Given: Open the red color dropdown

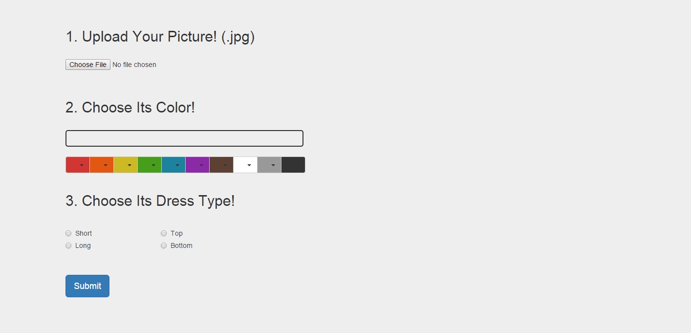Looking at the screenshot, I should [x=78, y=165].
